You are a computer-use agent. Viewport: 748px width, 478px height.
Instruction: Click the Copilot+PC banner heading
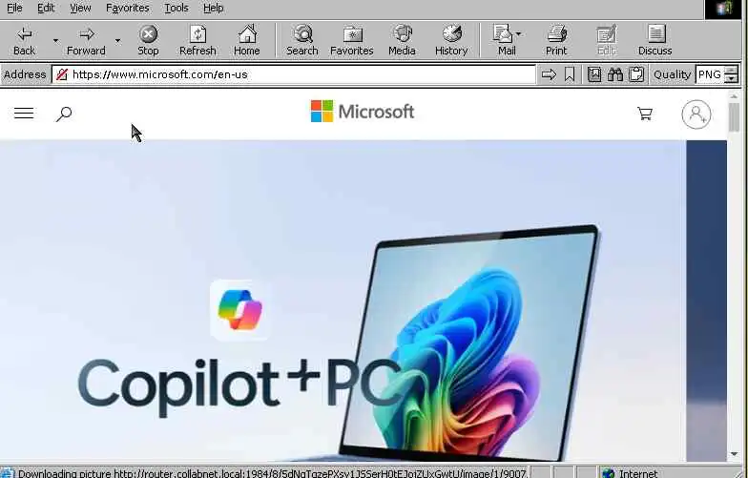pyautogui.click(x=239, y=386)
